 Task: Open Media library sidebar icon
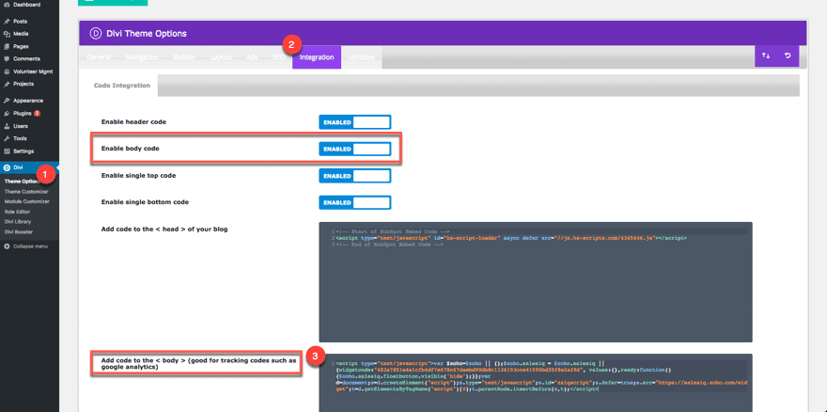pyautogui.click(x=7, y=33)
